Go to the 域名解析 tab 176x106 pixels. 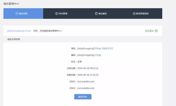pos(103,13)
